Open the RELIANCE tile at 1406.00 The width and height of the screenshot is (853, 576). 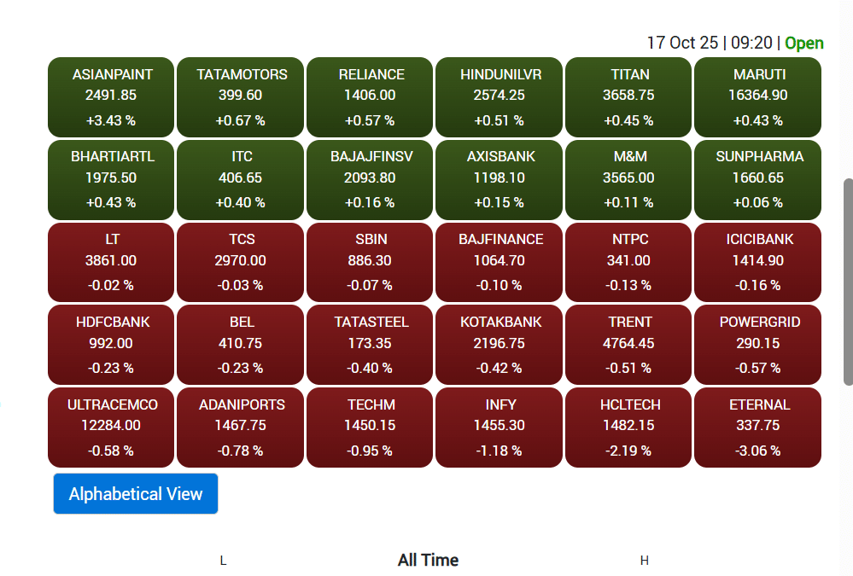pos(370,97)
